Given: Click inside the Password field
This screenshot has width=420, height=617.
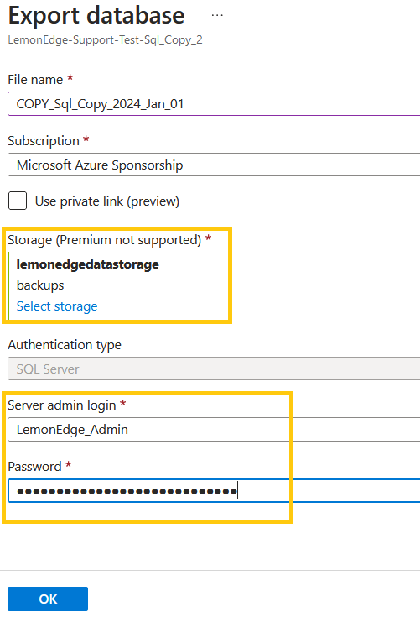Looking at the screenshot, I should pyautogui.click(x=214, y=491).
